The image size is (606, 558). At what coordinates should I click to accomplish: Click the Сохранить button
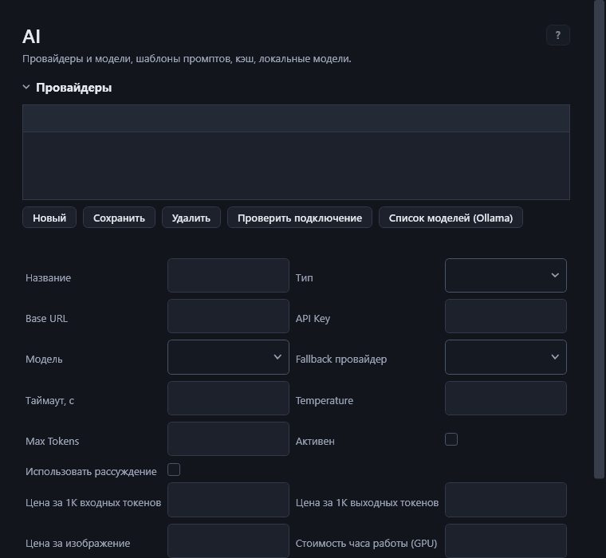[119, 218]
